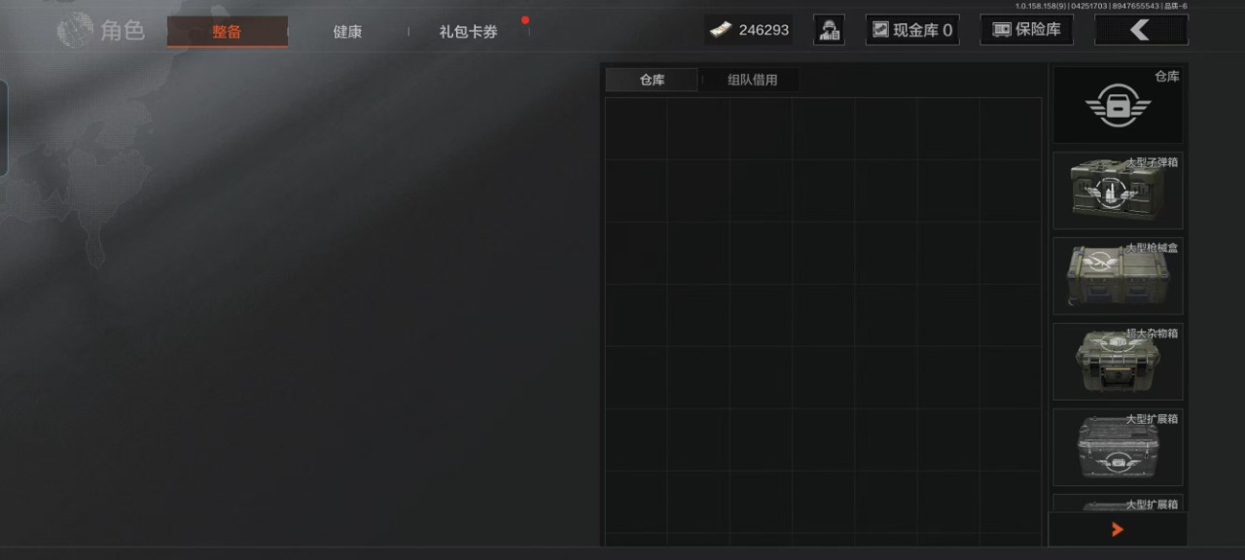
Task: Switch to the 健康 tab
Action: 347,31
